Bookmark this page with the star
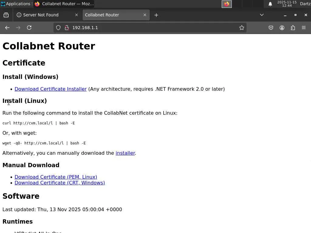The width and height of the screenshot is (311, 233). [241, 28]
